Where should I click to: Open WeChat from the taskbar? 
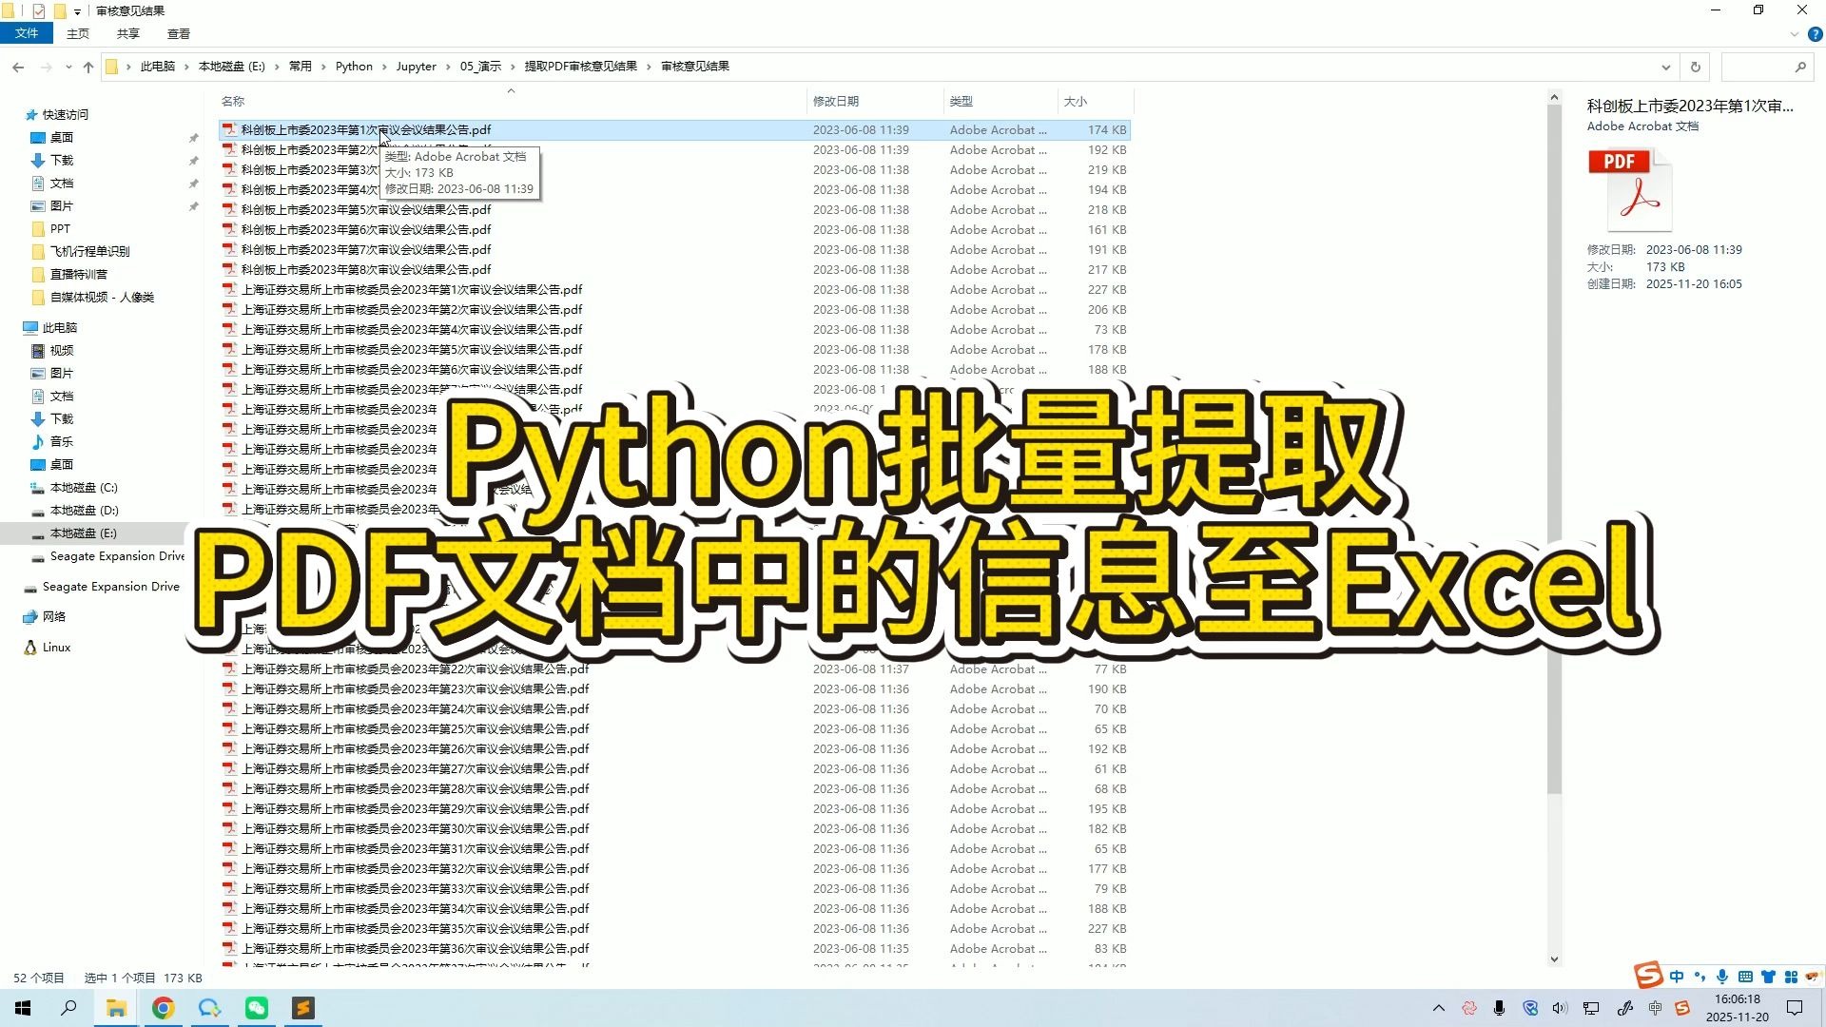pos(256,1007)
